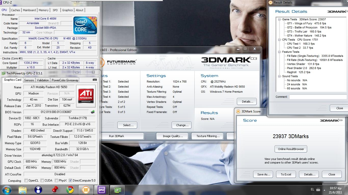Click the GPU-Z Name field 'ATI Mobility Radeon HD 5650'
Screen dimensions: 348x195
click(49, 87)
